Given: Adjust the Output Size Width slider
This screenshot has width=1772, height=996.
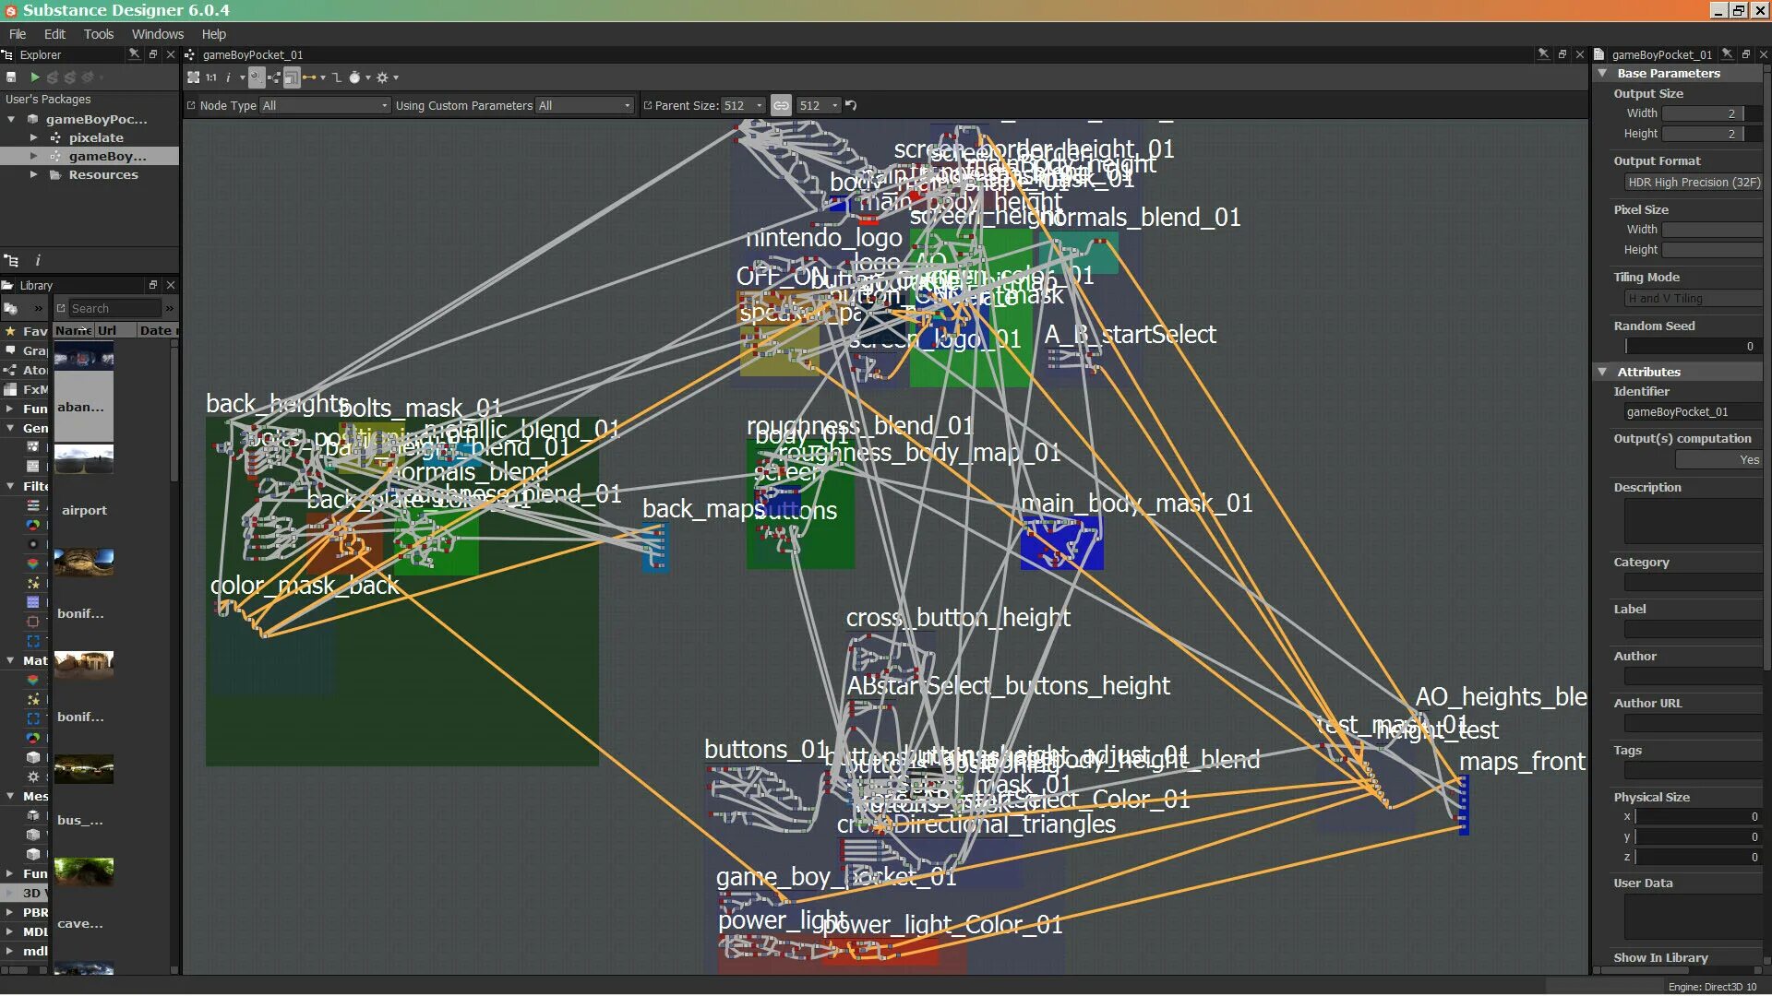Looking at the screenshot, I should point(1713,113).
